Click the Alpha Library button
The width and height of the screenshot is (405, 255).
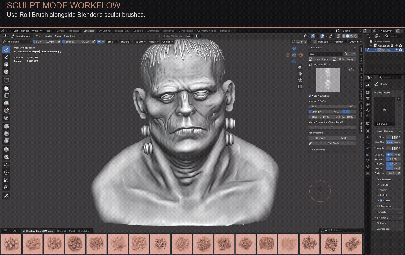344,59
